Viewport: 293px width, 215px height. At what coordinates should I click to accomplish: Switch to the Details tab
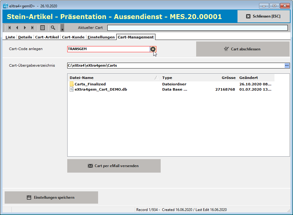25,37
